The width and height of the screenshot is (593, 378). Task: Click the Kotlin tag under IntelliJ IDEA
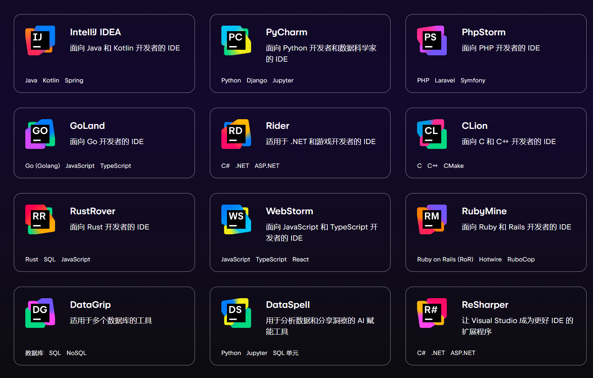tap(51, 81)
